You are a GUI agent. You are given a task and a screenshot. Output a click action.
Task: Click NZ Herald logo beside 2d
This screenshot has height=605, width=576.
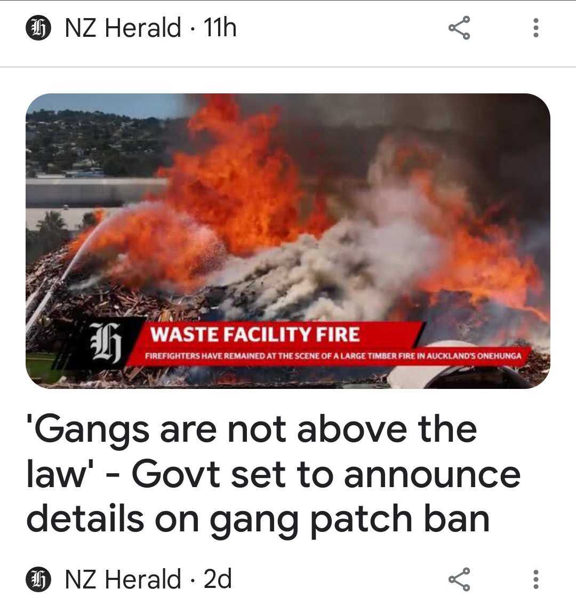pyautogui.click(x=38, y=579)
